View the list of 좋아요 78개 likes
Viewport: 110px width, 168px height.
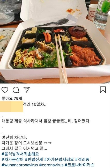(12, 98)
